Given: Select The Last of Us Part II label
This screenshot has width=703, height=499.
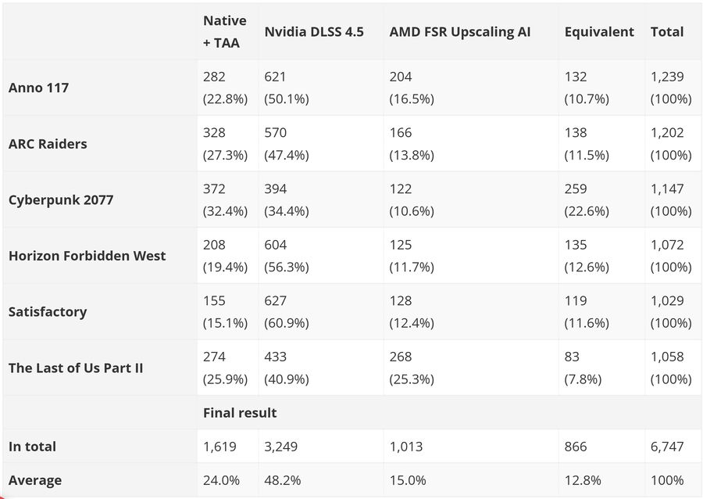Looking at the screenshot, I should (76, 368).
